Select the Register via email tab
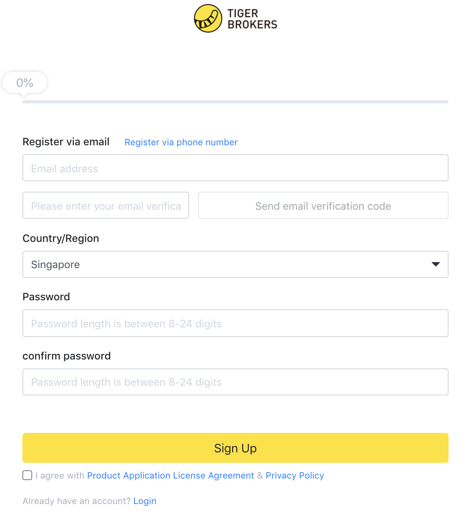Screen dimensions: 459x519 click(66, 142)
